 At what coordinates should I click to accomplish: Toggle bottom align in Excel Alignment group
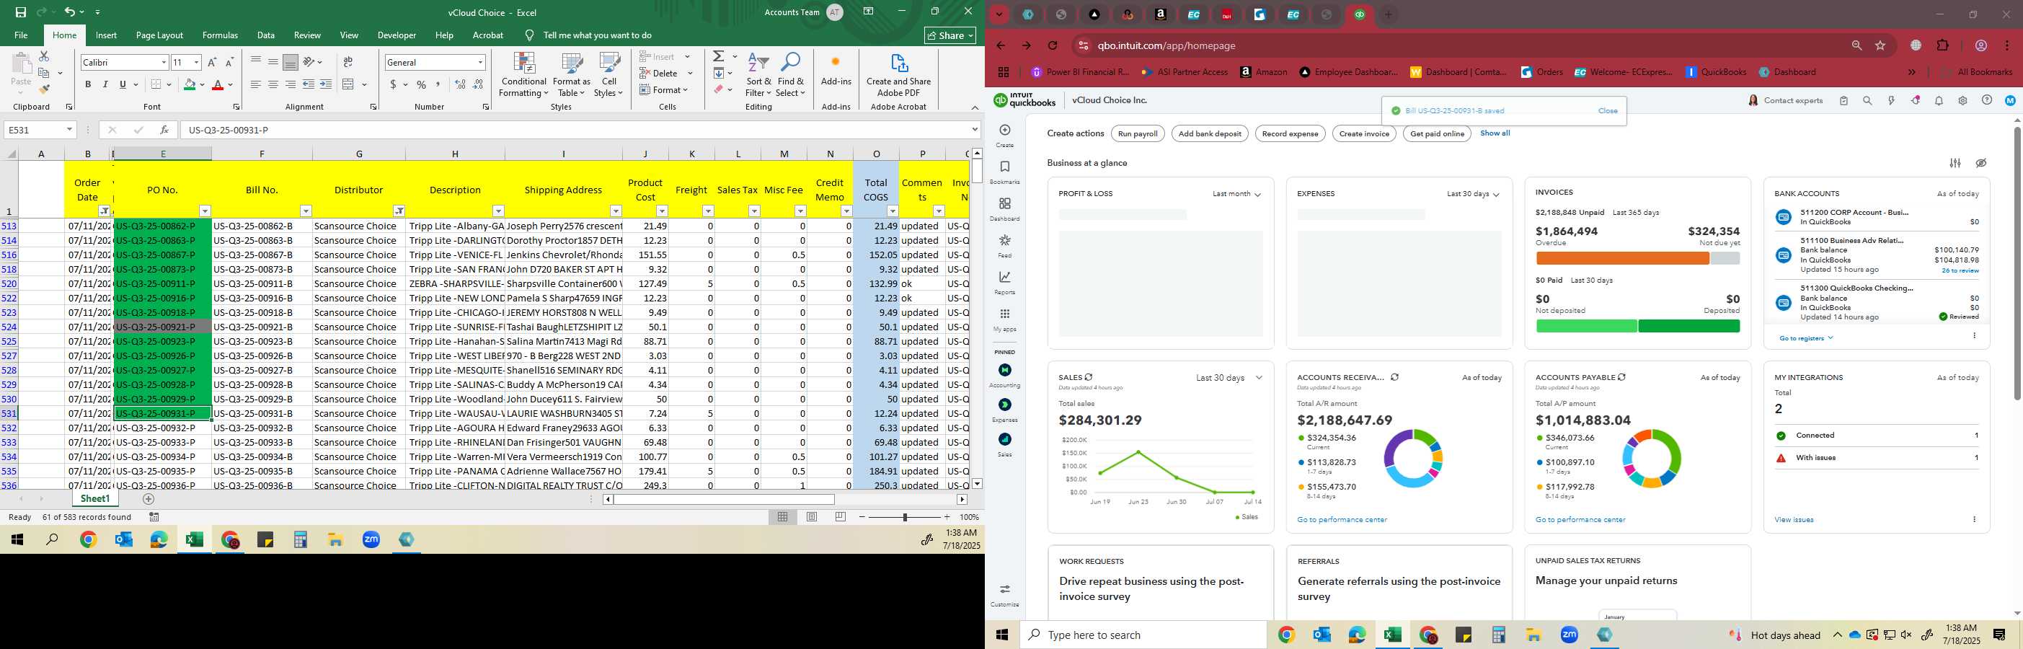[x=291, y=62]
